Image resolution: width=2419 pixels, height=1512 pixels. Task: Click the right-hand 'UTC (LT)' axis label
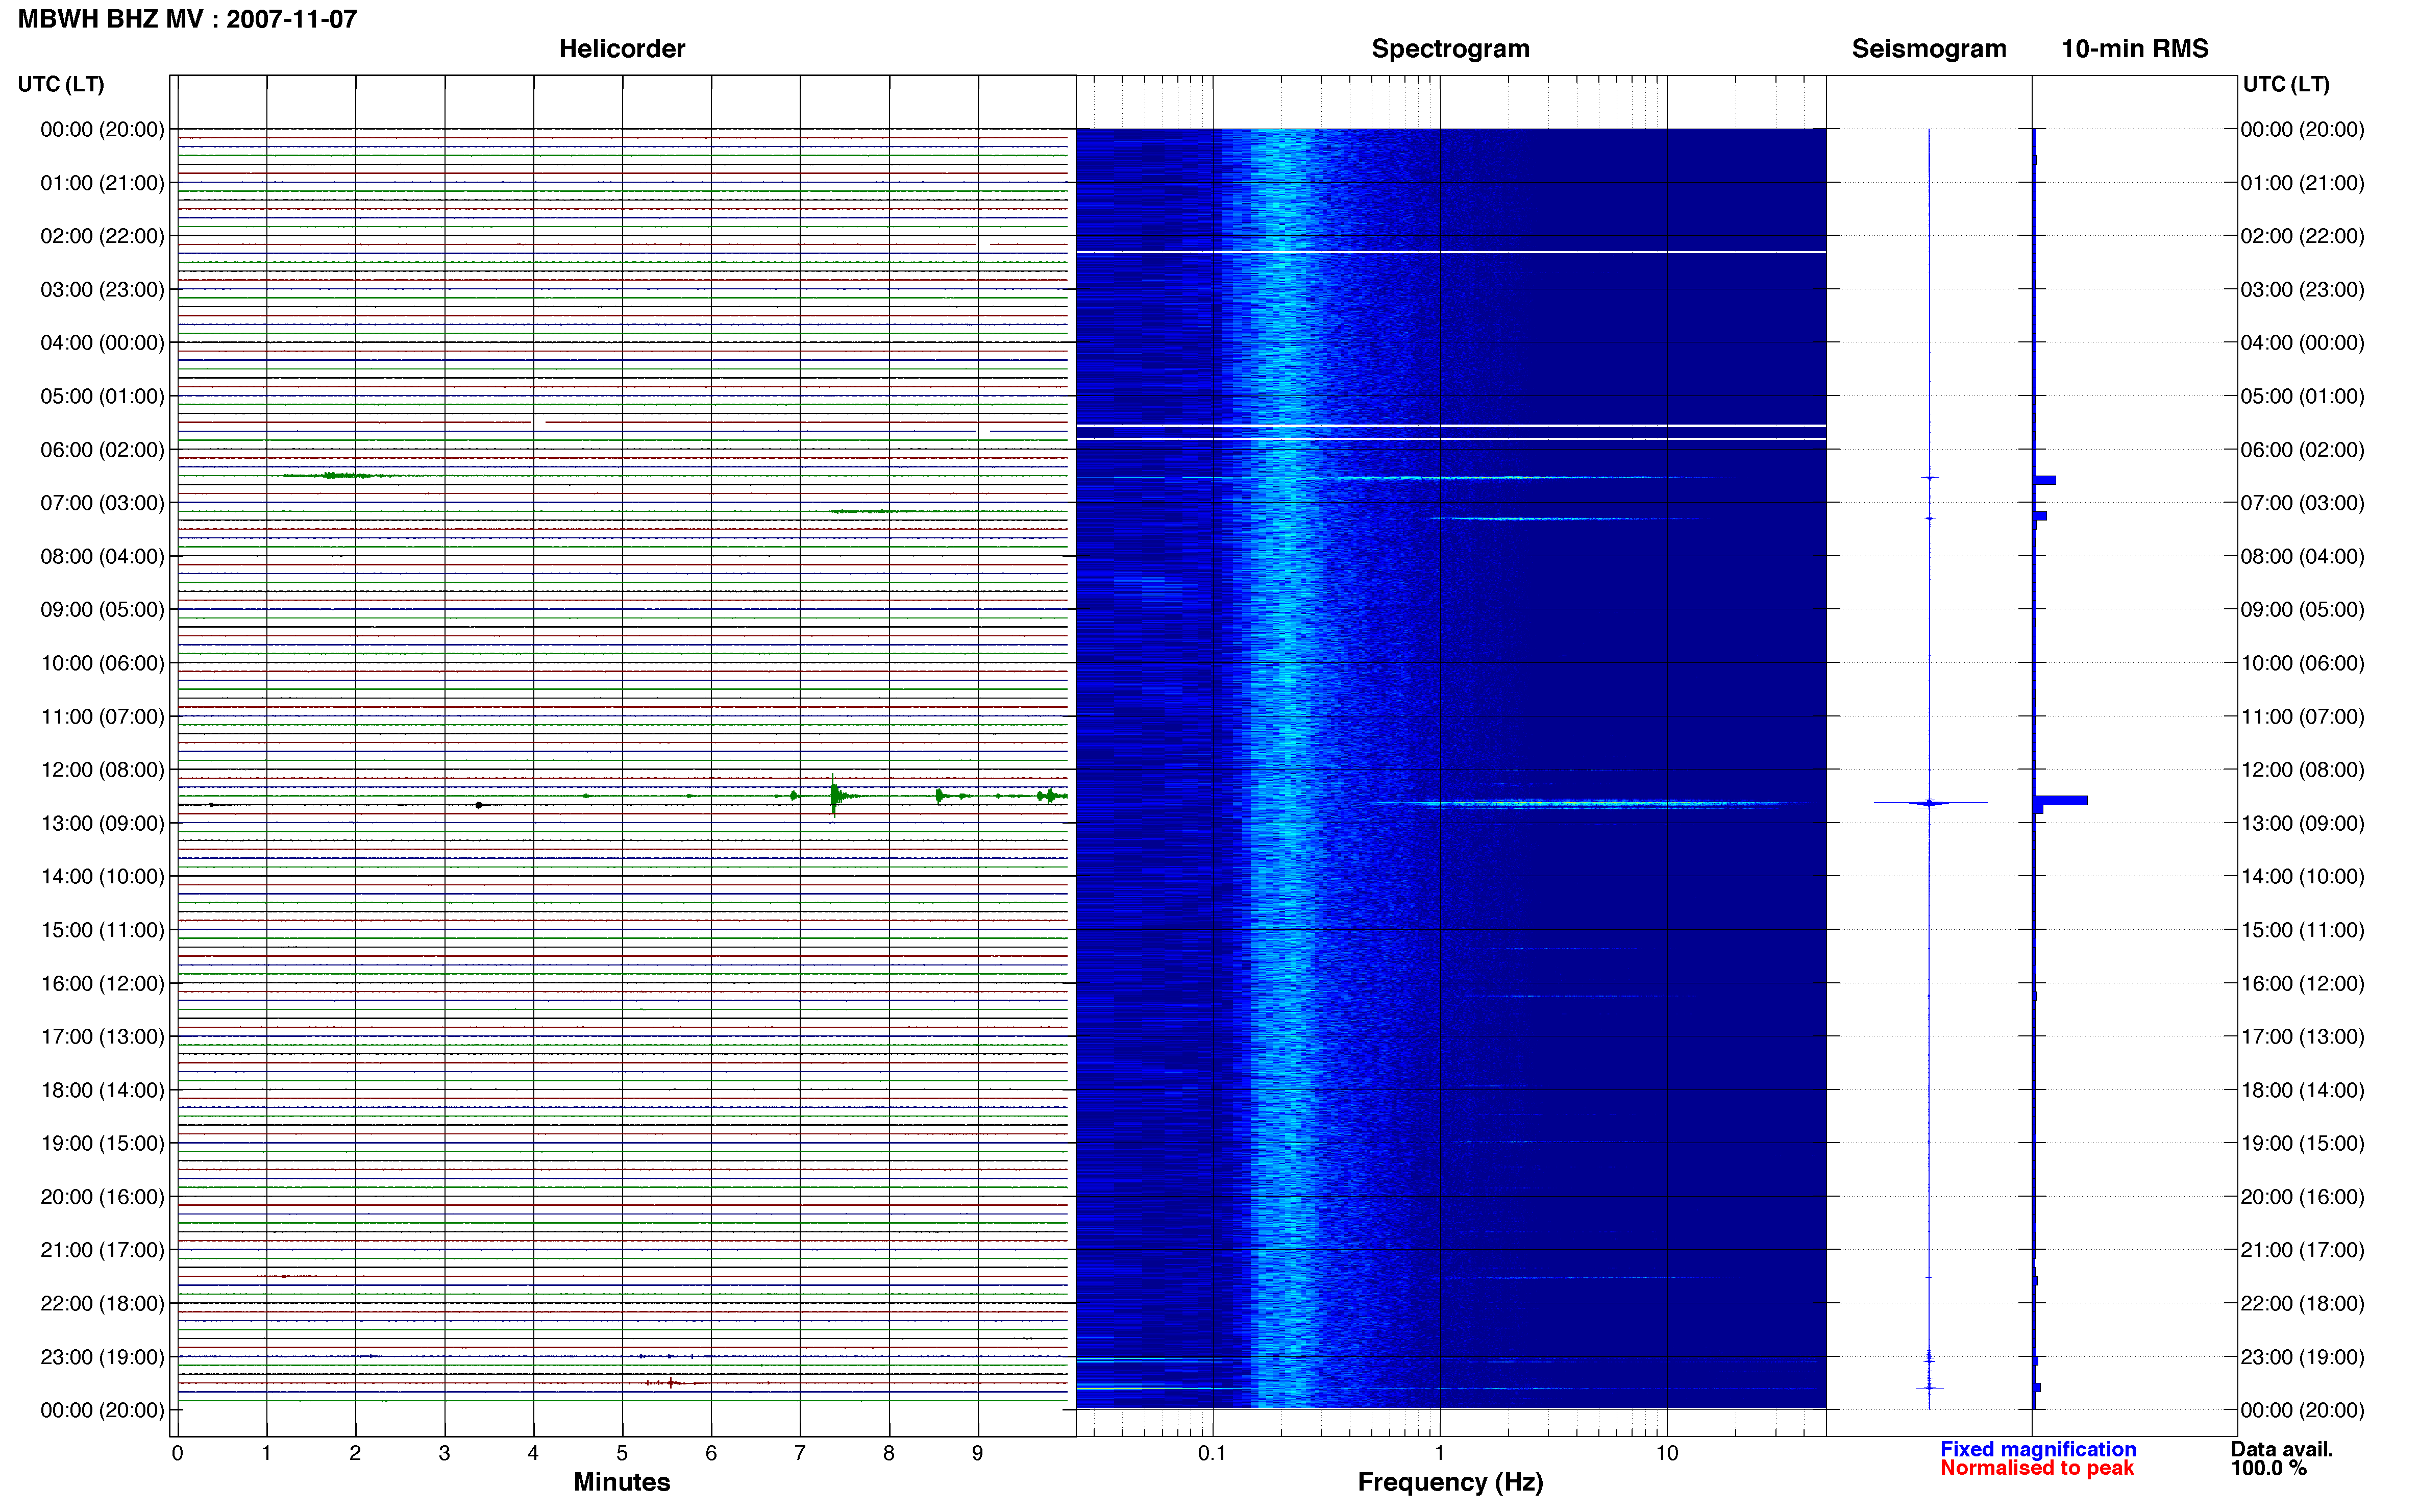[x=2286, y=84]
